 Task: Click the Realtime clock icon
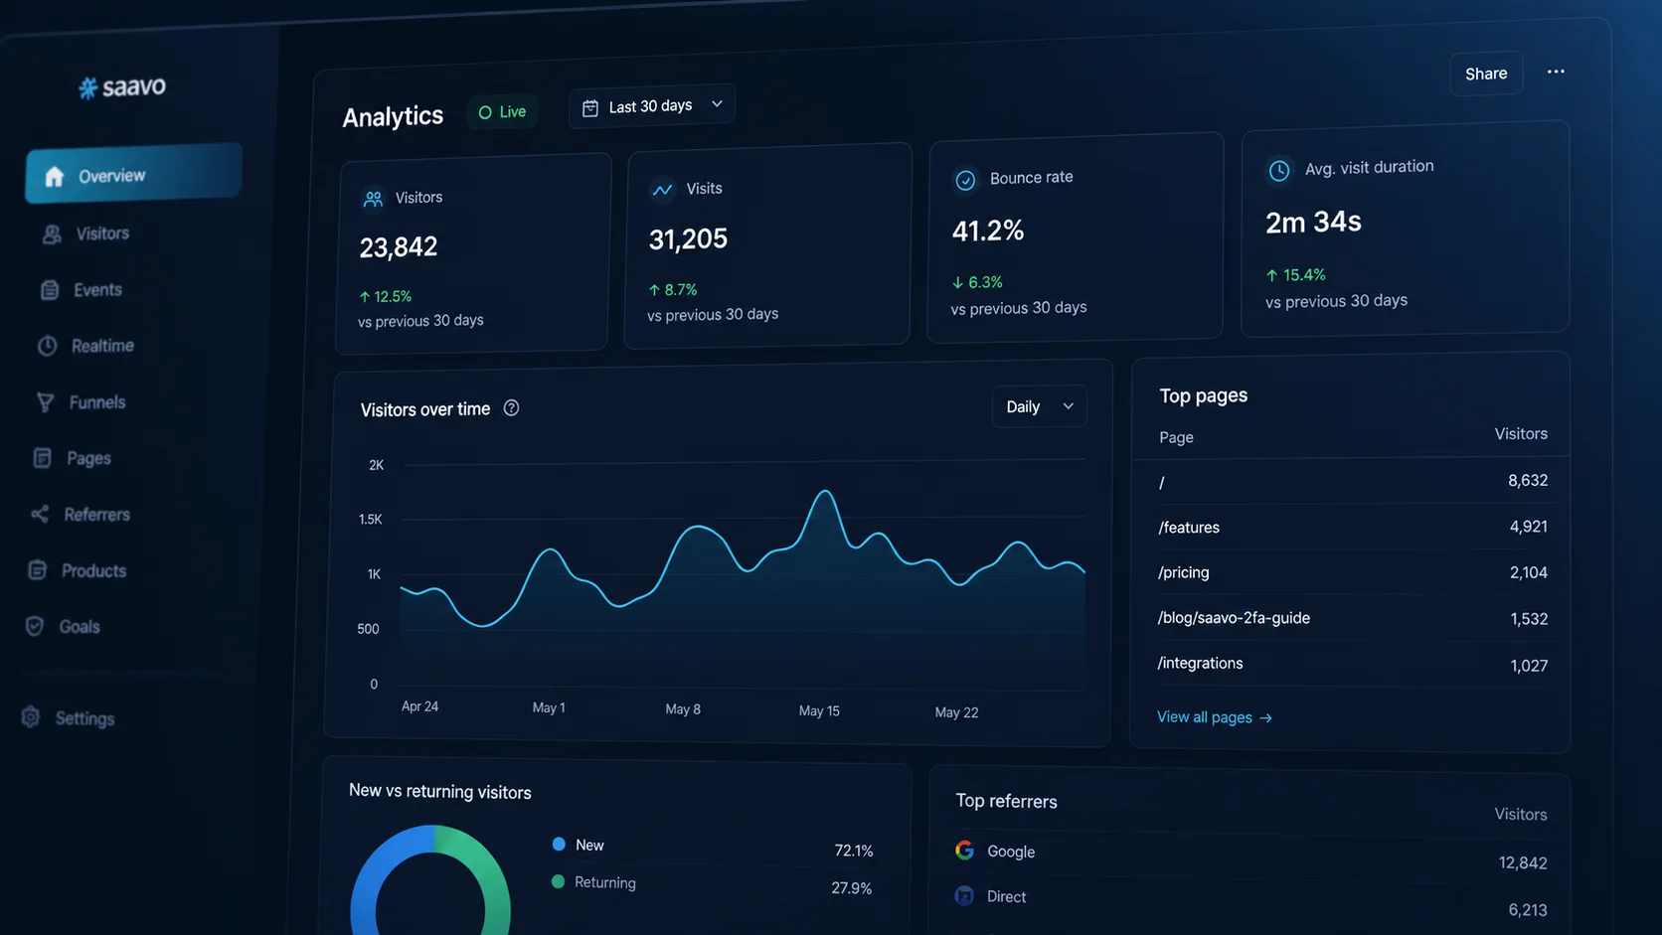tap(47, 346)
